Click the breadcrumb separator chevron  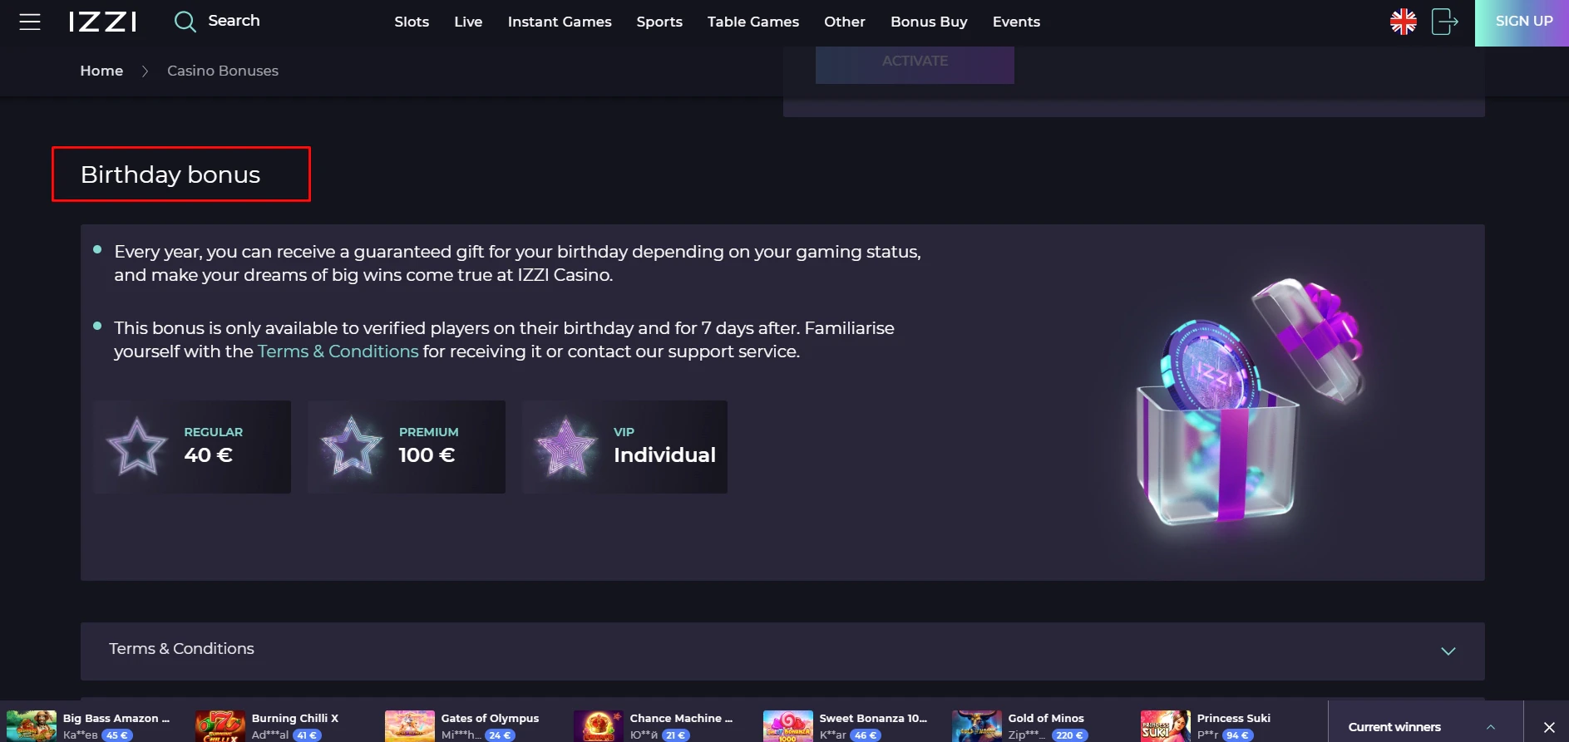click(145, 71)
